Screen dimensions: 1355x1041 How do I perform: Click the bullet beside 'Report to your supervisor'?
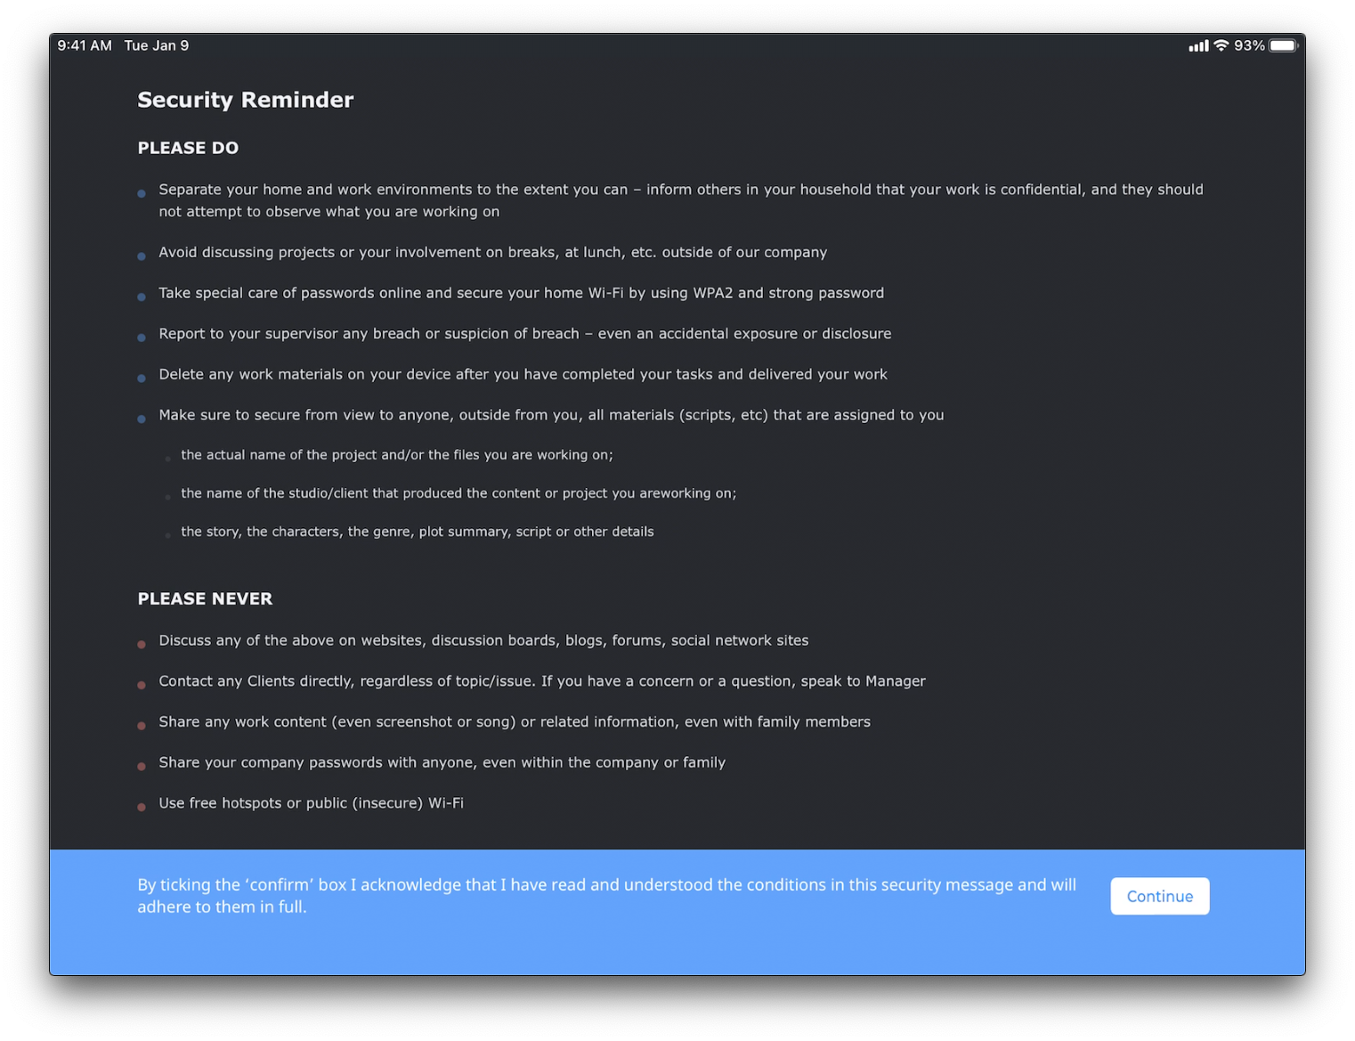point(142,338)
